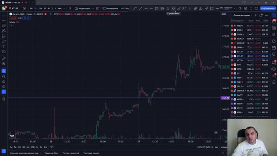This screenshot has height=156, width=277.
Task: Open the Indicators menu
Action: click(83, 9)
